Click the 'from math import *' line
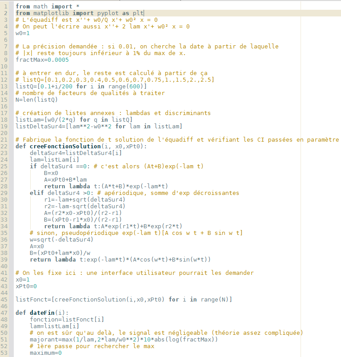This screenshot has height=357, width=341. point(46,7)
